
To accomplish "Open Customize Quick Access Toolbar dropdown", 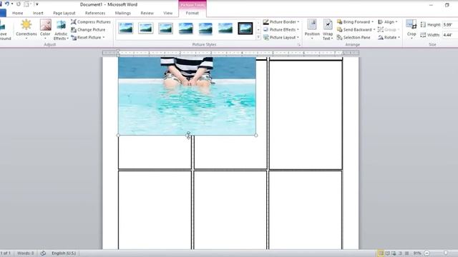I will pos(37,4).
